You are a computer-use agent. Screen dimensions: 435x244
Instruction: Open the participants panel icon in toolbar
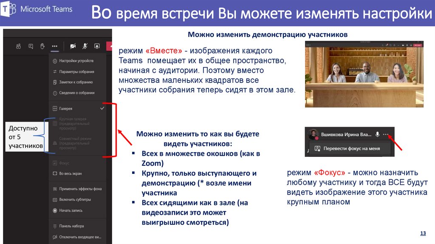click(x=18, y=46)
